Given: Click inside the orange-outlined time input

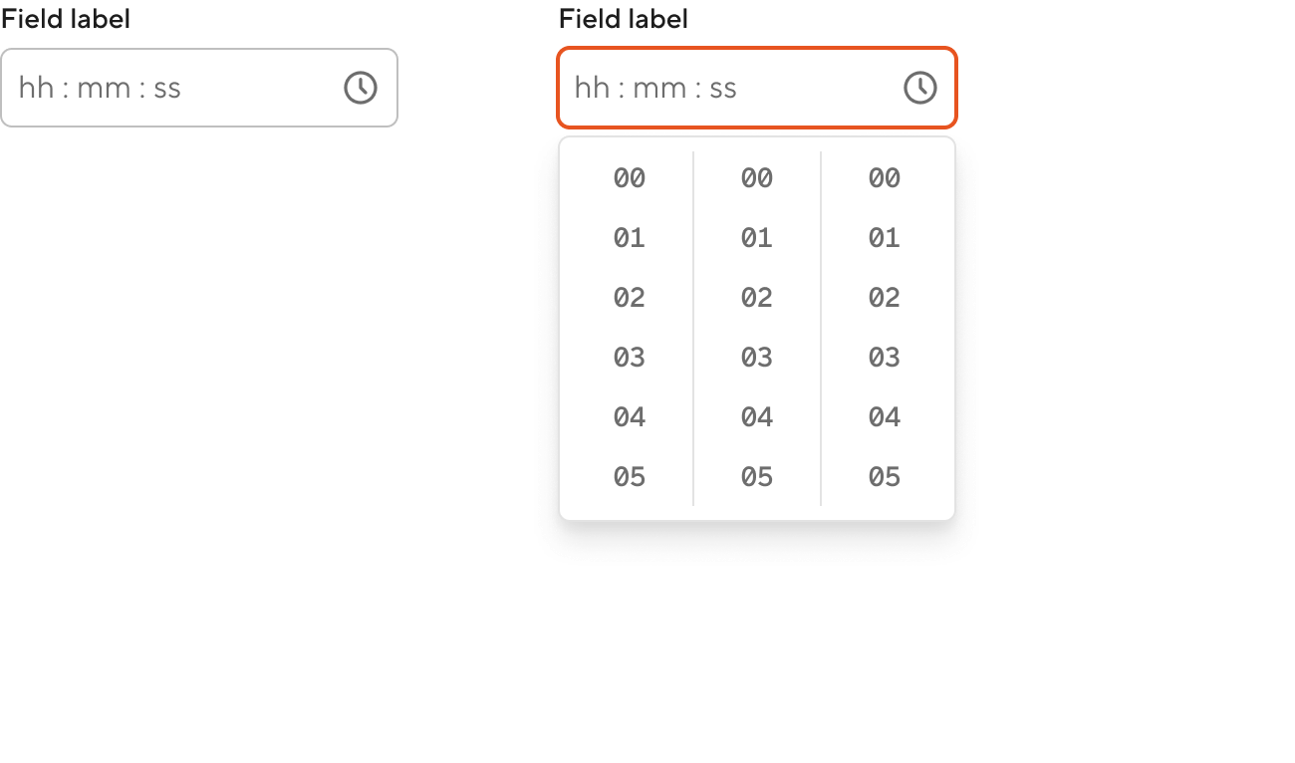Looking at the screenshot, I should pos(757,88).
